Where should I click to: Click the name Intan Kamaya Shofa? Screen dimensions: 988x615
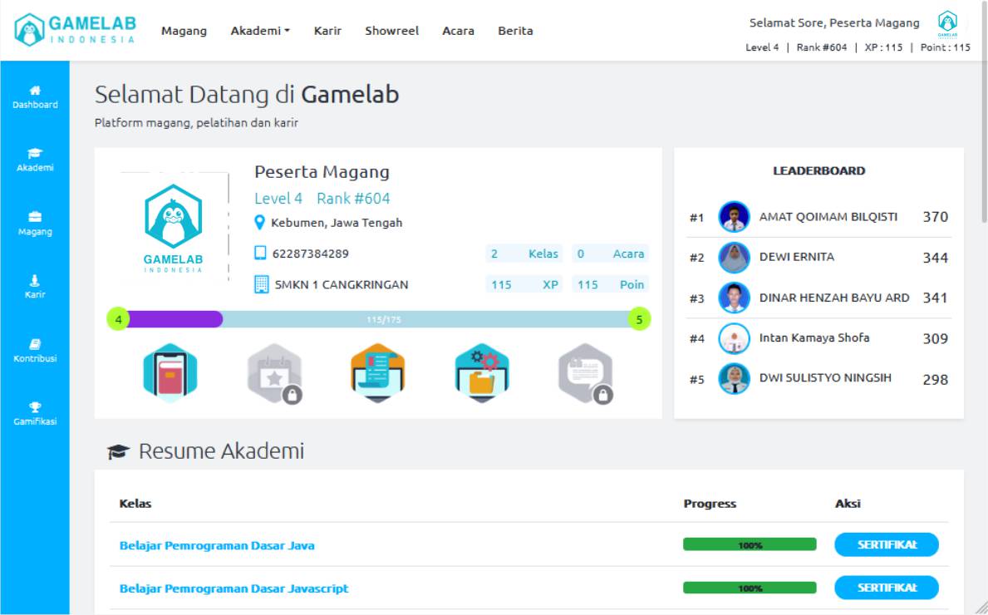pyautogui.click(x=814, y=337)
